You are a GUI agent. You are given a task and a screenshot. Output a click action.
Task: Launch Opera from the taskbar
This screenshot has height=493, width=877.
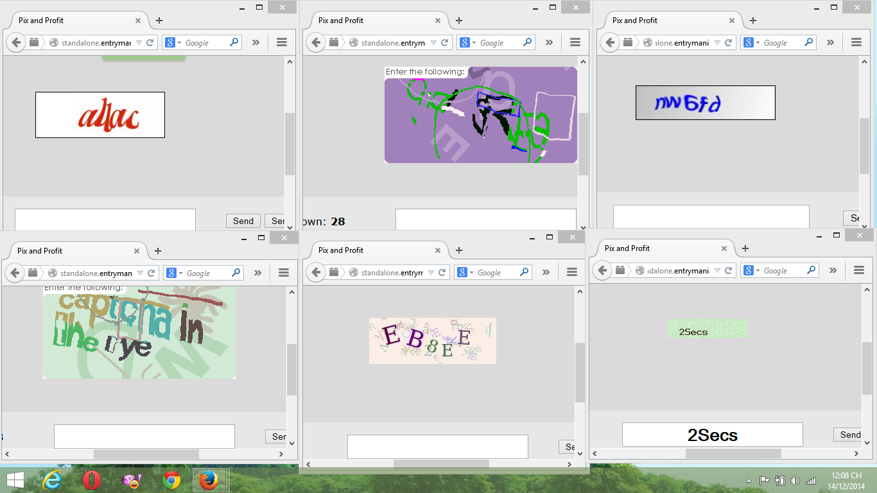[x=92, y=480]
